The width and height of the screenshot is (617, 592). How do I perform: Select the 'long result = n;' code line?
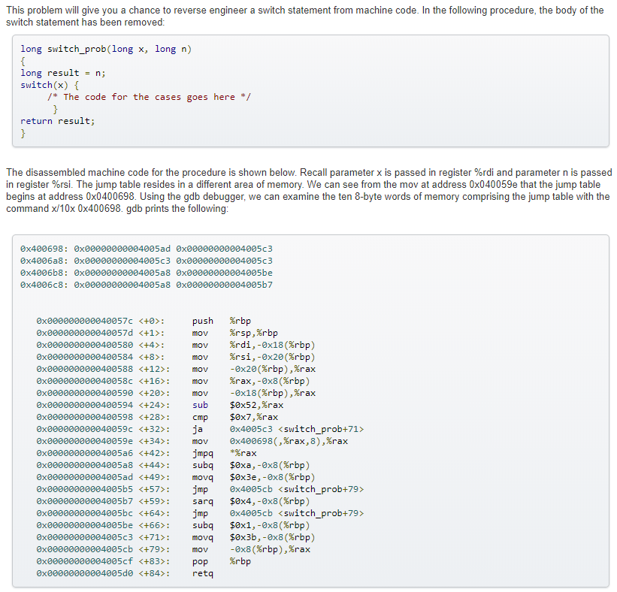click(x=63, y=73)
